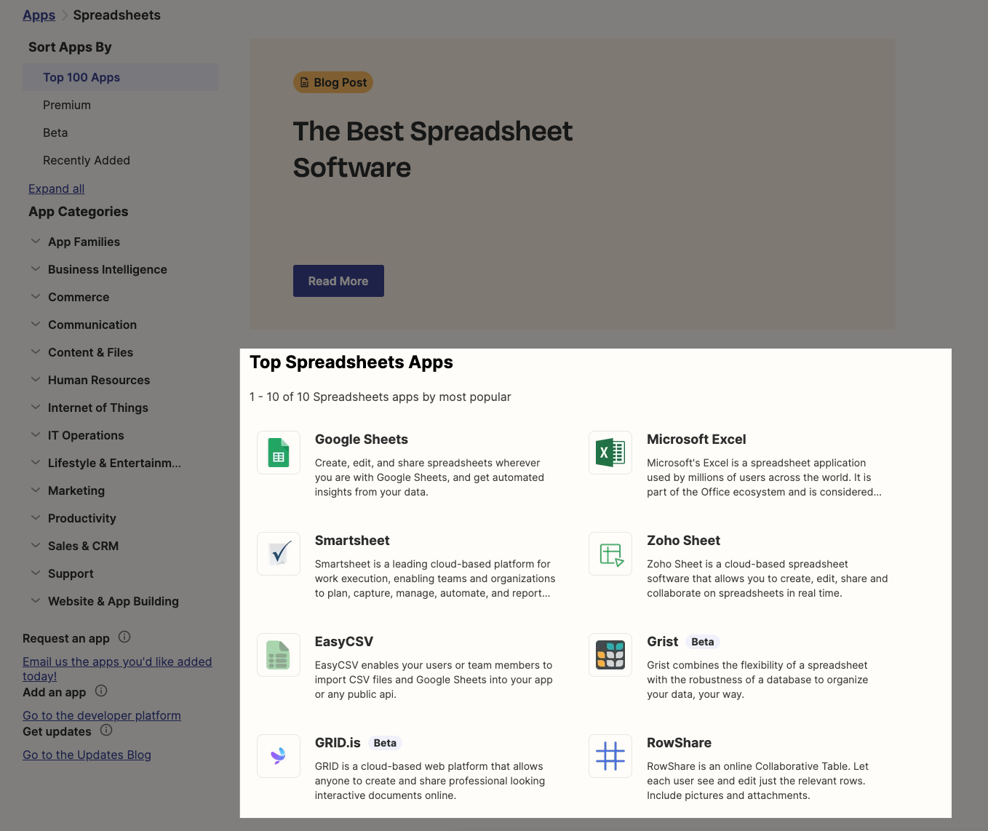Screen dimensions: 988x831
Task: Click the Expand all link
Action: click(x=56, y=188)
